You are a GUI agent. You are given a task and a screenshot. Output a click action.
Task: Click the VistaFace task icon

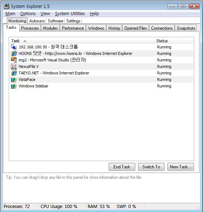pyautogui.click(x=14, y=79)
